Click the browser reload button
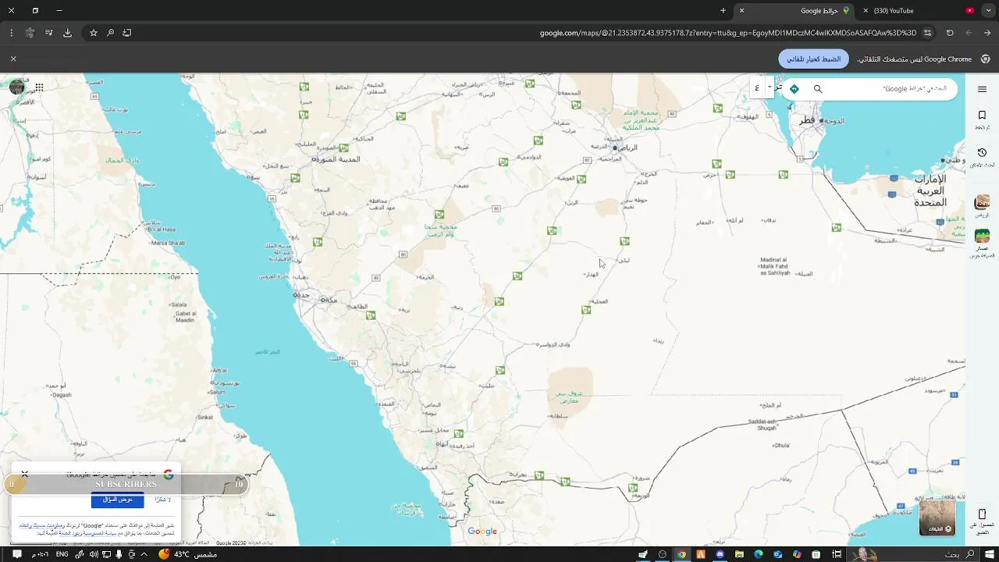 (950, 33)
